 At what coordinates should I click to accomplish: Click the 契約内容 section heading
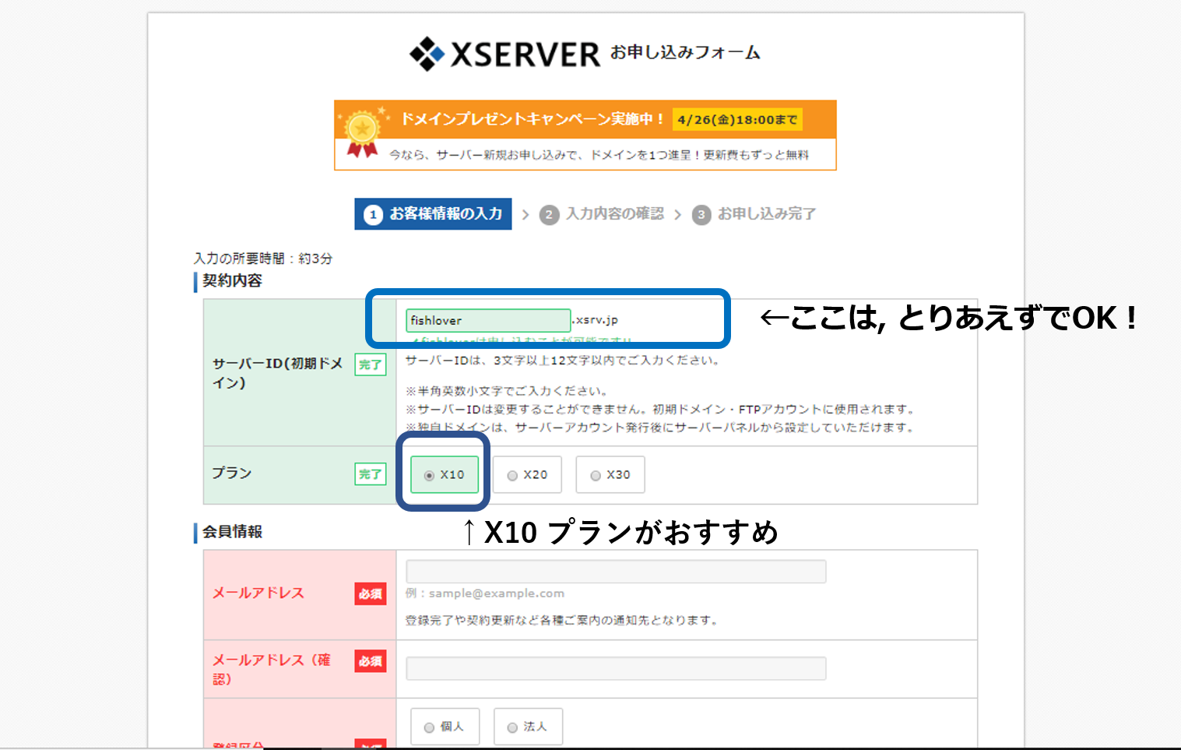[x=232, y=280]
